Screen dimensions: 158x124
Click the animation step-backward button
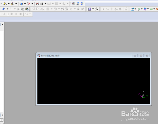pyautogui.click(x=4, y=14)
